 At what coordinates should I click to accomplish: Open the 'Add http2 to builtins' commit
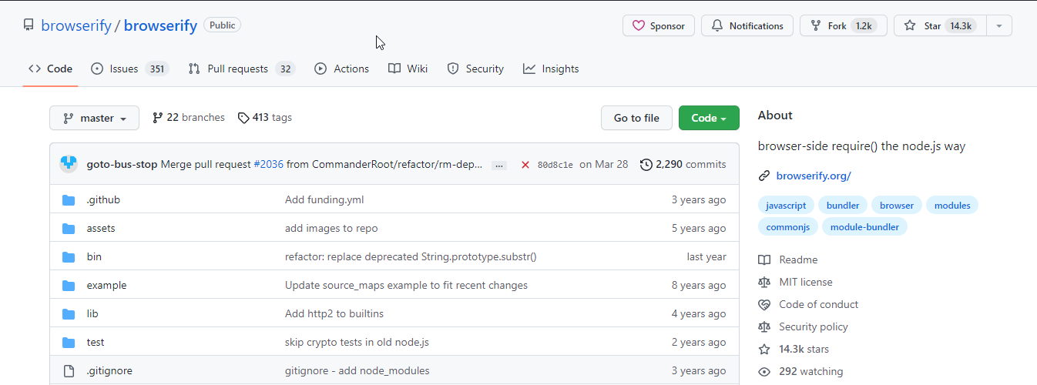334,313
